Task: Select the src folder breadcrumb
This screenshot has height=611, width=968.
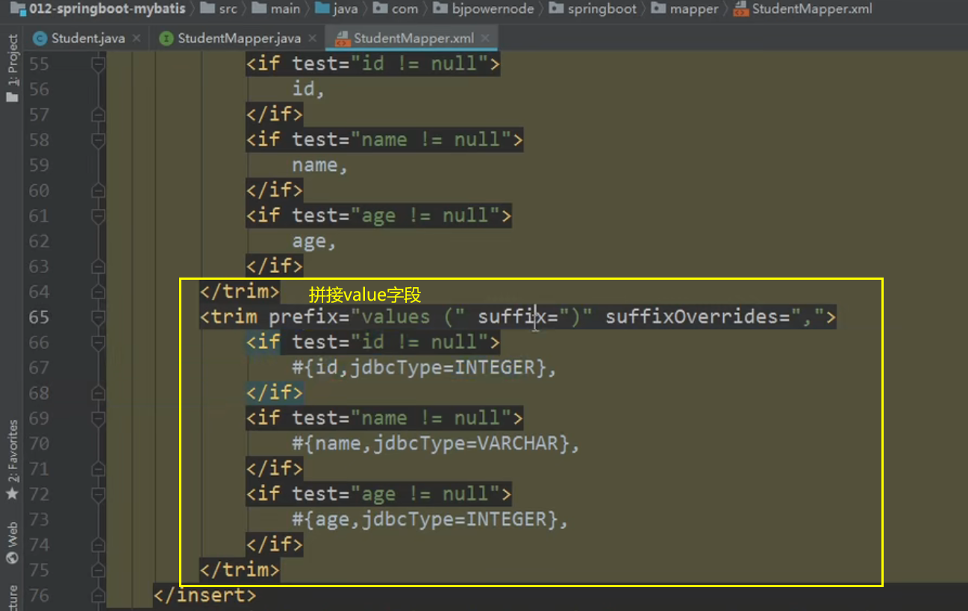Action: (219, 9)
